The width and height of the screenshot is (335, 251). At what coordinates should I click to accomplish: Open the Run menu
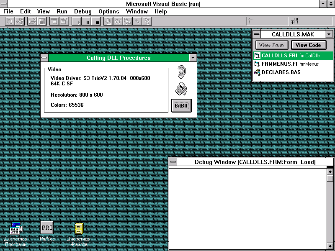tap(62, 12)
